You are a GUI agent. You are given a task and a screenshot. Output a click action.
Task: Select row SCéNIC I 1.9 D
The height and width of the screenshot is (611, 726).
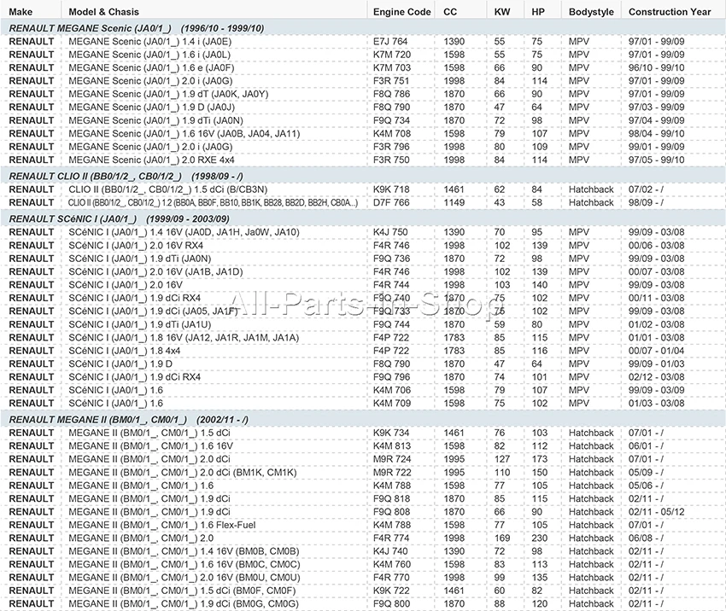363,364
